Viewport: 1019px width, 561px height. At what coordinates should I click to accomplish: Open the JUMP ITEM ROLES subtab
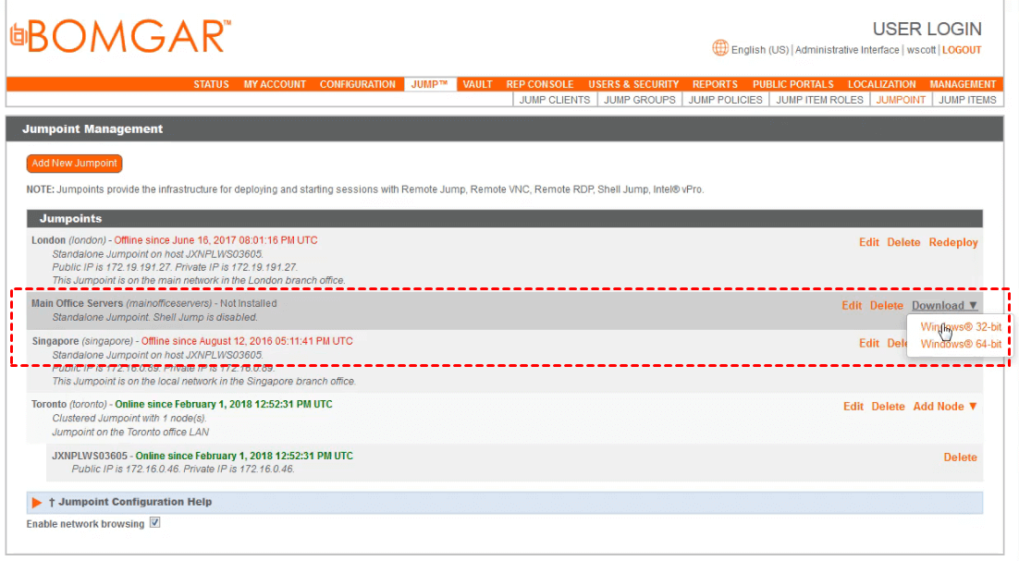click(x=819, y=100)
